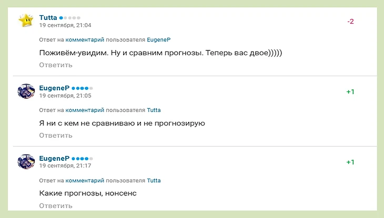The width and height of the screenshot is (384, 218).
Task: Open 'комментарий' link in the 21:05 comment
Action: click(x=85, y=110)
